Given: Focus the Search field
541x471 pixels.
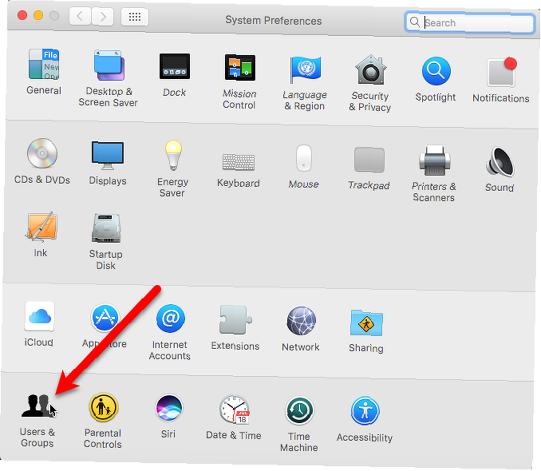Looking at the screenshot, I should pyautogui.click(x=470, y=23).
